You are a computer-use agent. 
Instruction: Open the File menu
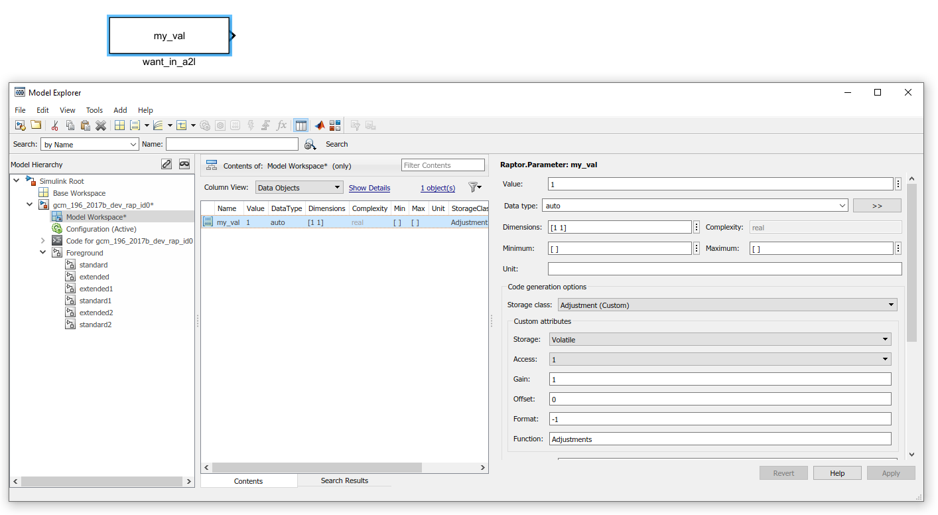(x=20, y=110)
